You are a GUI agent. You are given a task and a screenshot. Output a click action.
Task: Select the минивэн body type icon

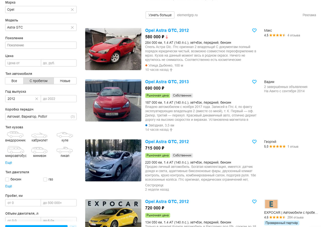[39, 150]
